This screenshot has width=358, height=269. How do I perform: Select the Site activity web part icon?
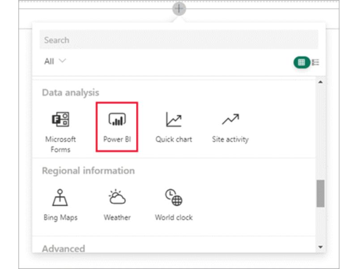[230, 120]
